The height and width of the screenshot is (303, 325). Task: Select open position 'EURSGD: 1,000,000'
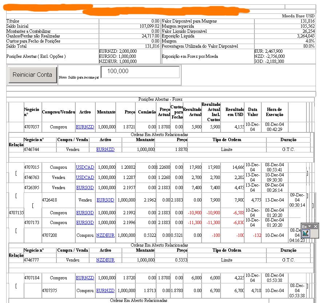[118, 56]
